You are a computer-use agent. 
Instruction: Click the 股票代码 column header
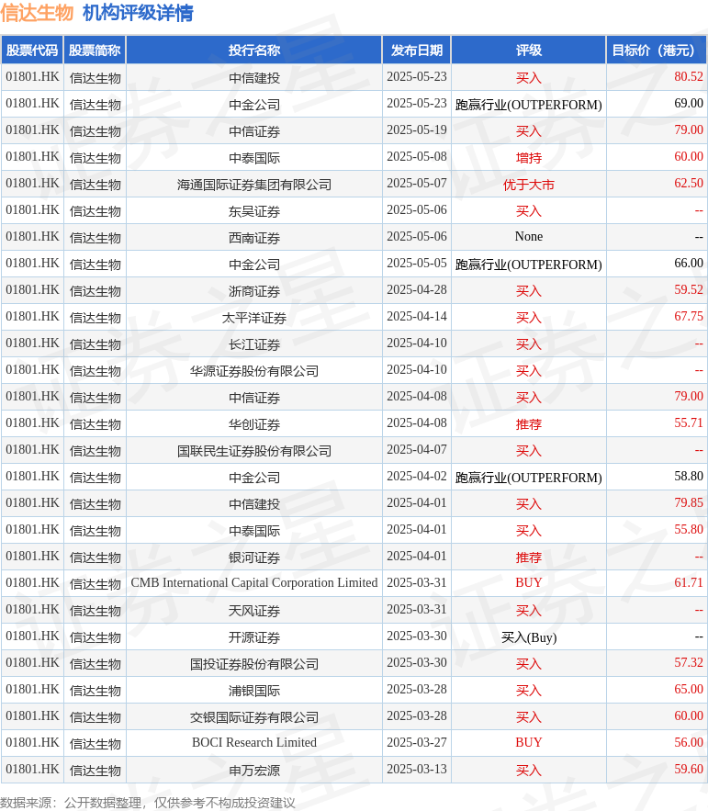click(32, 51)
